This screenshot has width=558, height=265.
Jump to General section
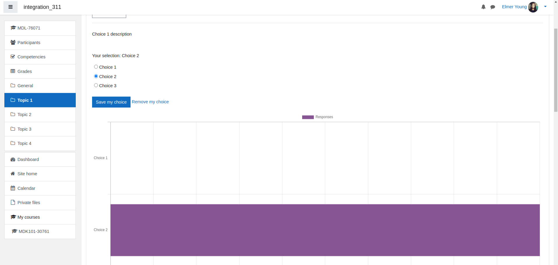tap(40, 86)
